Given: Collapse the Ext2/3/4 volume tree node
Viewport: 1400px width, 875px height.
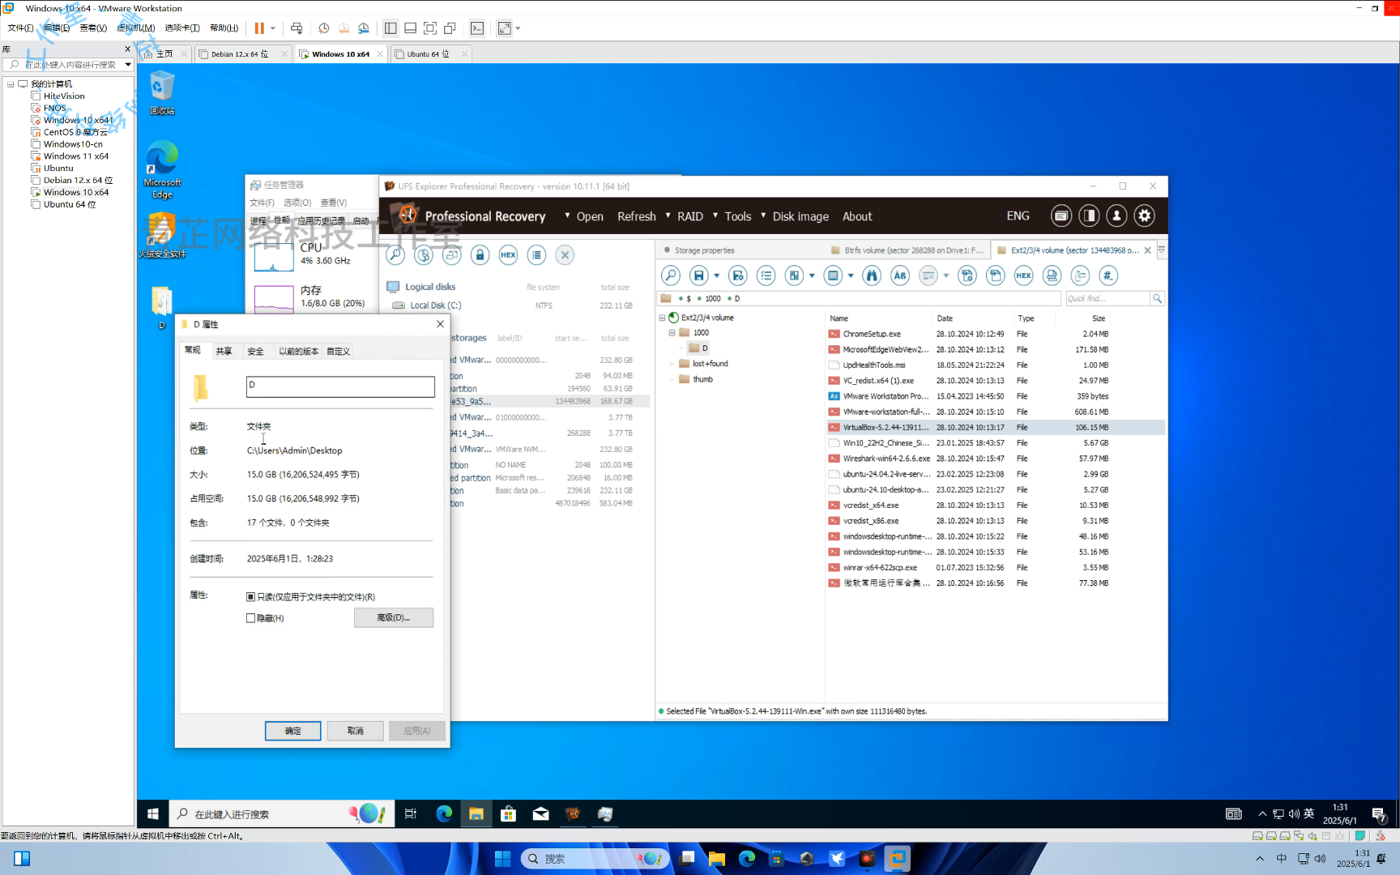Looking at the screenshot, I should tap(662, 318).
